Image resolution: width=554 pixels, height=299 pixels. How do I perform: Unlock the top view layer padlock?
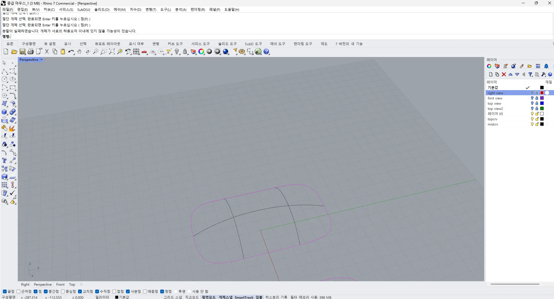[x=537, y=103]
